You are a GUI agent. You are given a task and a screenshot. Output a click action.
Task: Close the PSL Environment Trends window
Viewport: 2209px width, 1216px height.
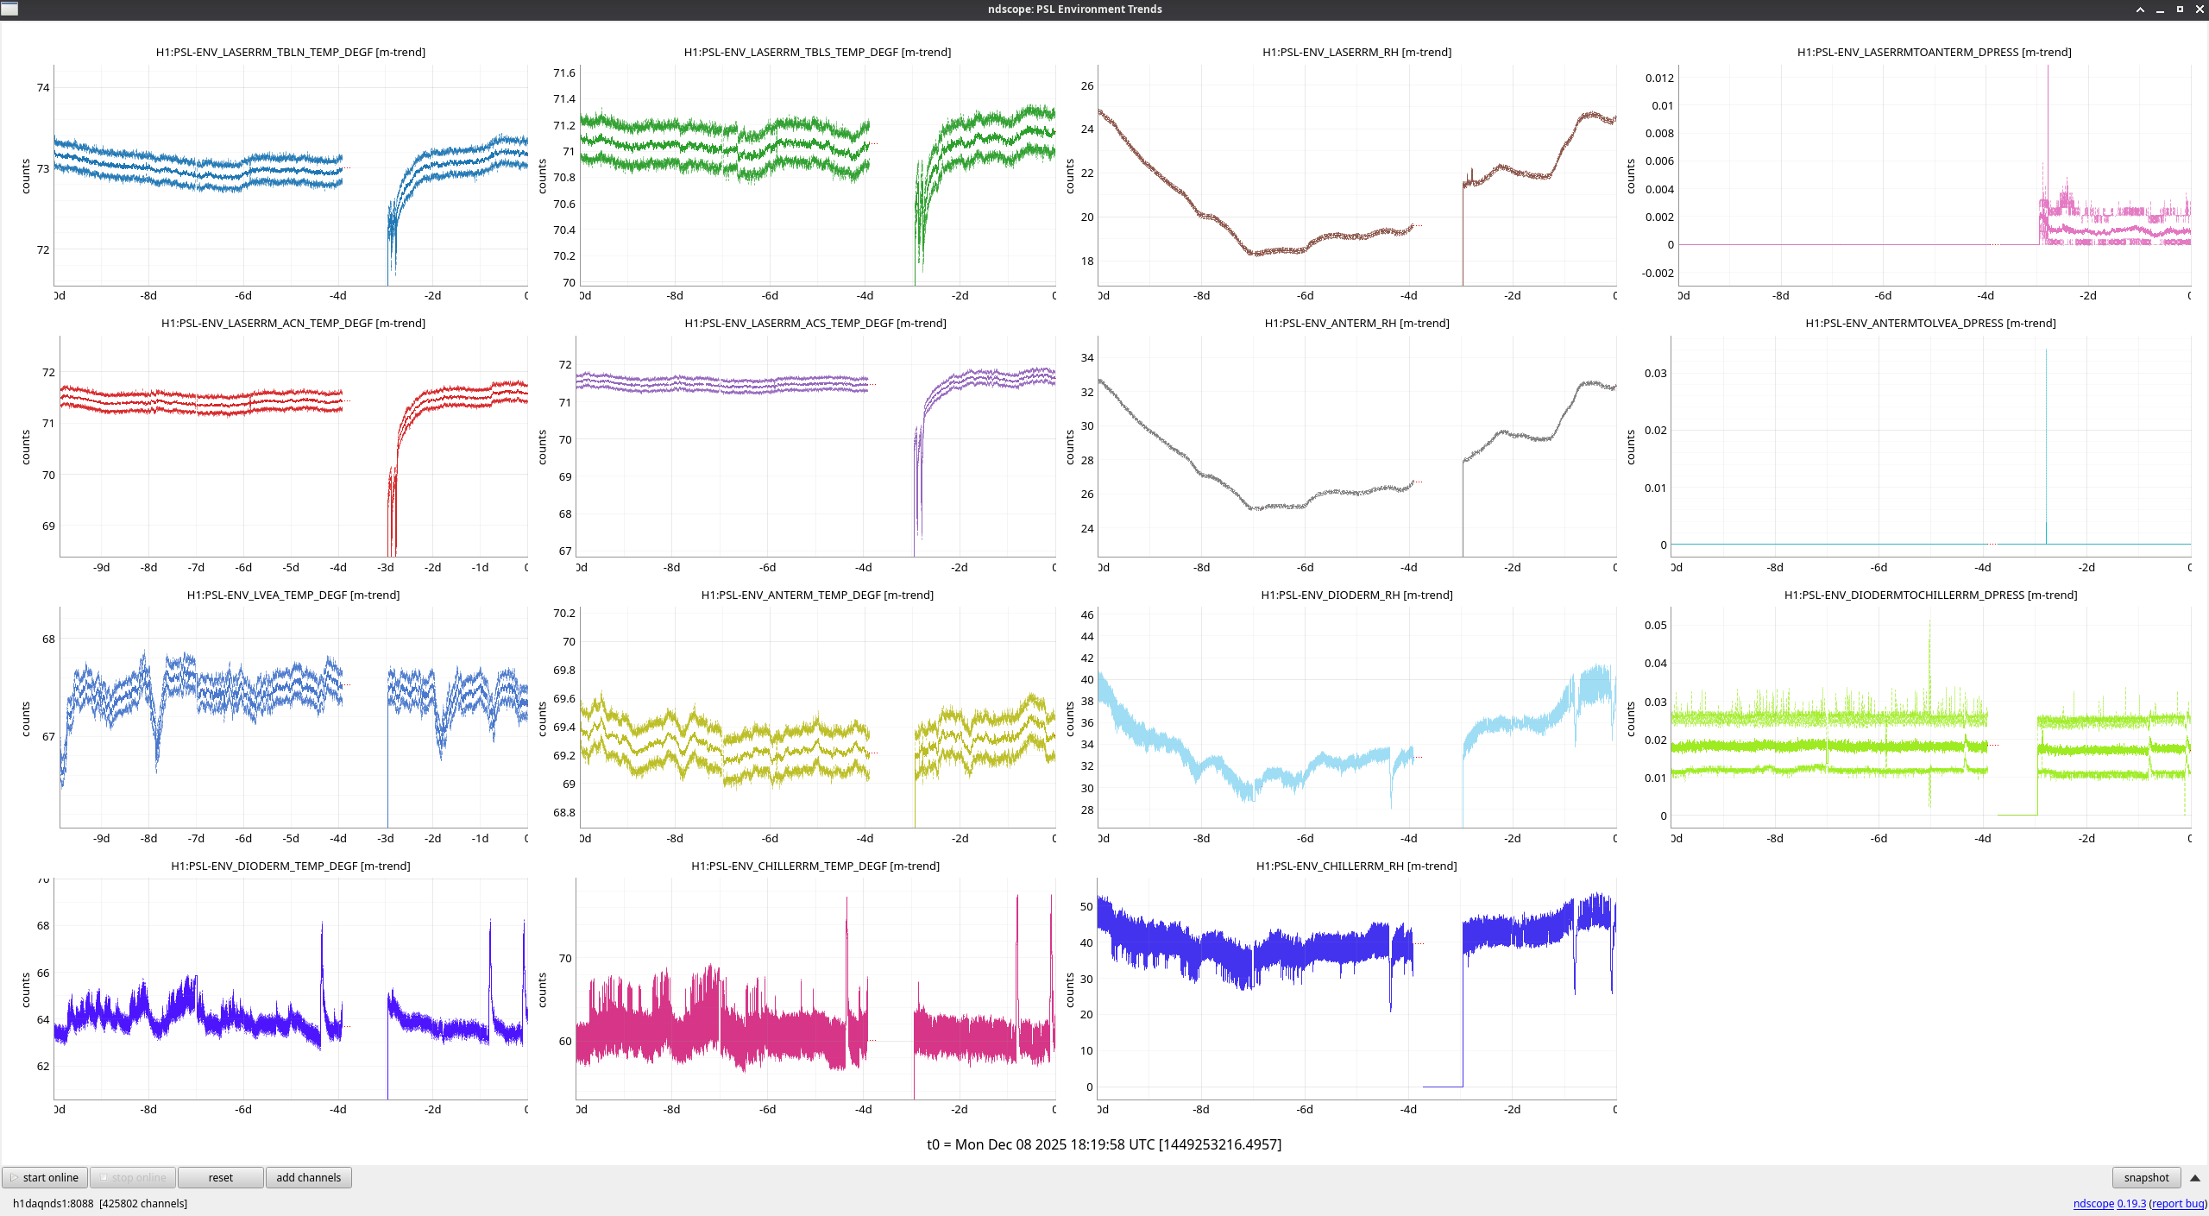click(x=2199, y=9)
